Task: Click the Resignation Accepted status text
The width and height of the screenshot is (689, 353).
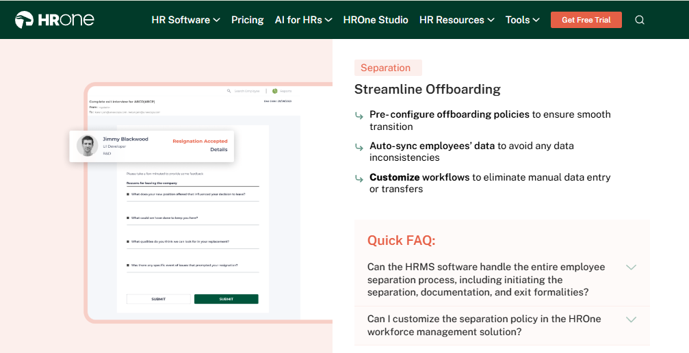Action: click(200, 141)
